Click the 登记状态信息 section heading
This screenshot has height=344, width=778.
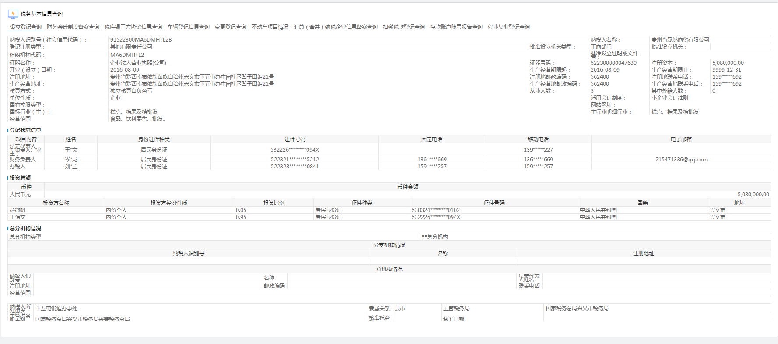[25, 130]
